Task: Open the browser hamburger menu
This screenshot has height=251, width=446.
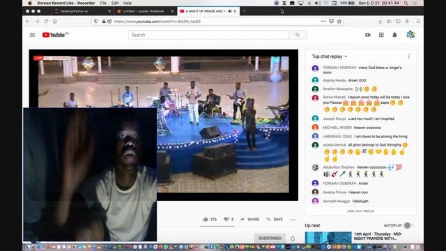Action: coord(418,22)
